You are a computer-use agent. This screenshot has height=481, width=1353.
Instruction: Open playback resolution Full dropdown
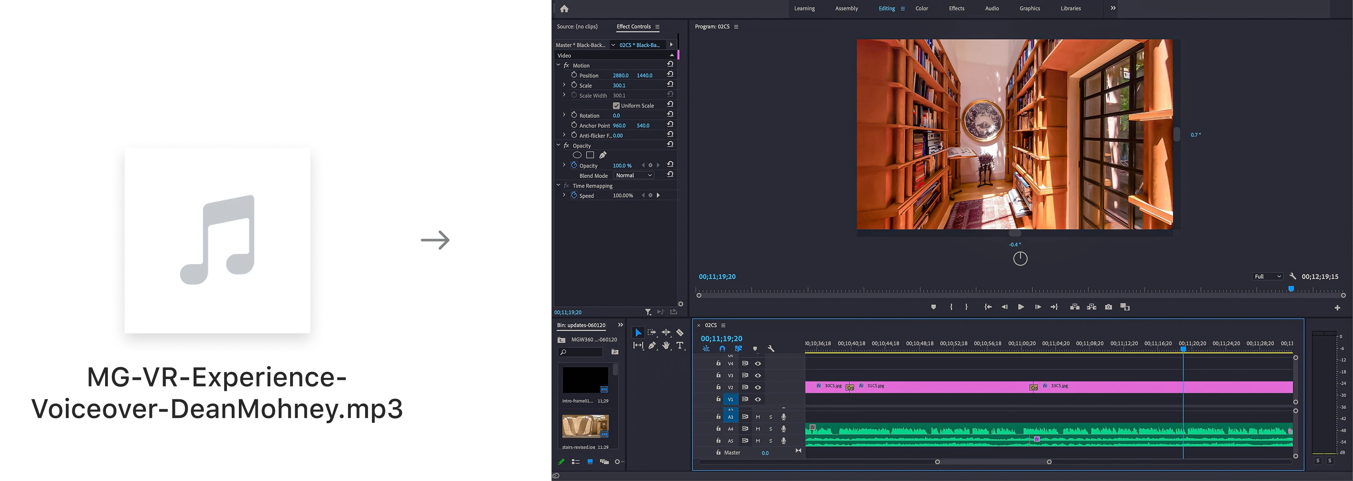click(x=1267, y=276)
